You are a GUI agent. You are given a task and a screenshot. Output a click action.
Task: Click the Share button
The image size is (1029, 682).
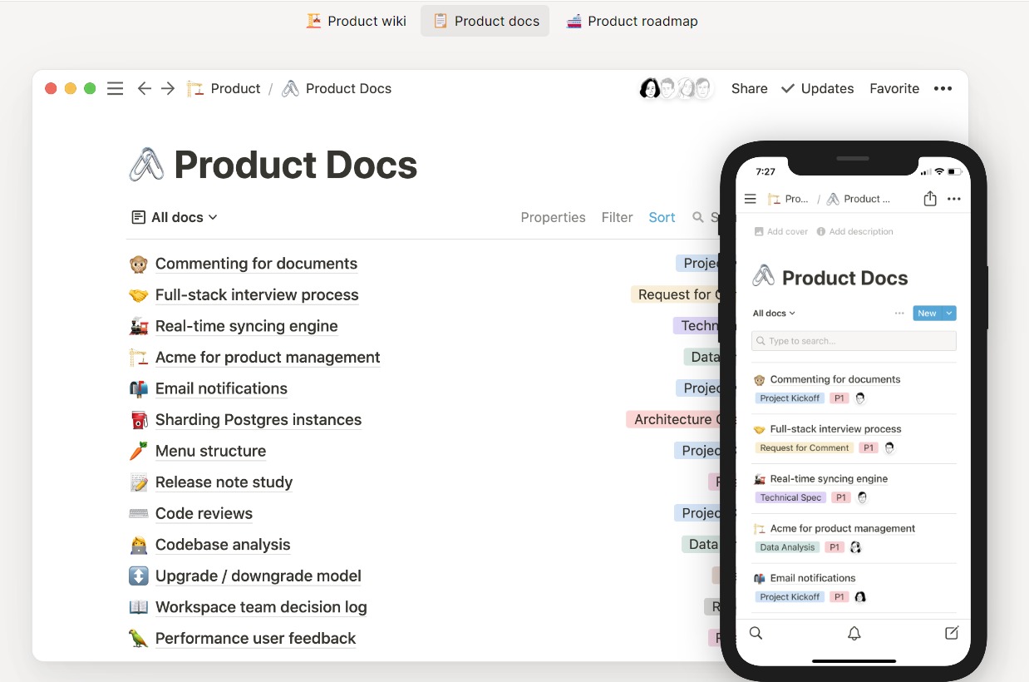click(749, 88)
